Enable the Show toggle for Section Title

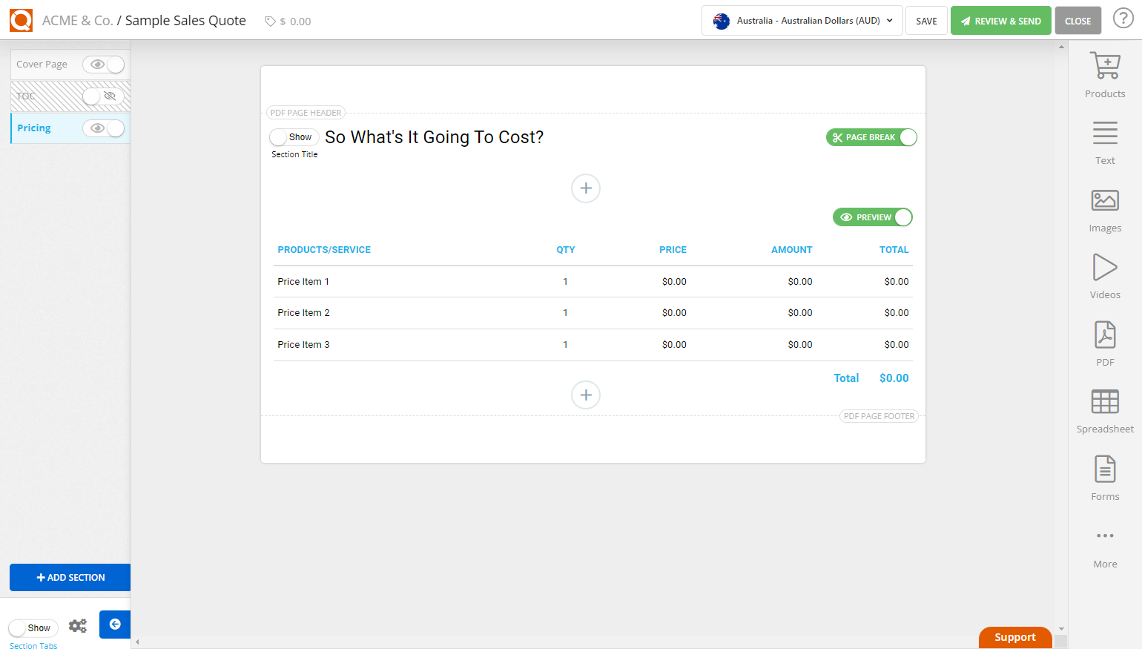(294, 136)
